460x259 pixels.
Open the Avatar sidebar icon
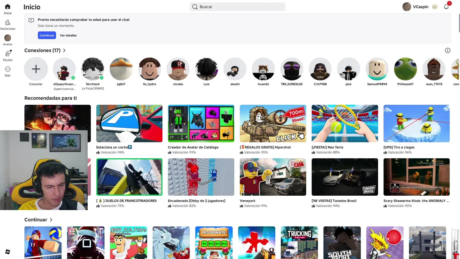coord(8,38)
